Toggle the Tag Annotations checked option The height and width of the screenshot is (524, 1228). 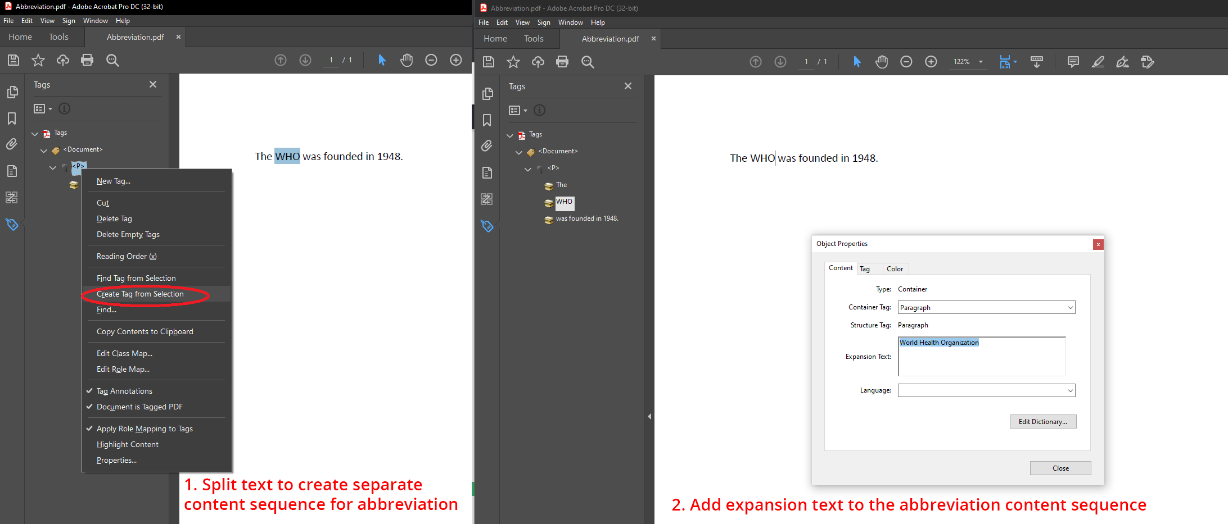coord(124,391)
